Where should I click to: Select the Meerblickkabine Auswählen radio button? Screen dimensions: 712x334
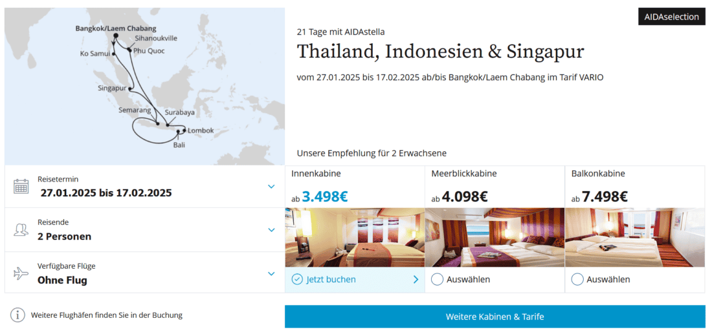point(438,280)
